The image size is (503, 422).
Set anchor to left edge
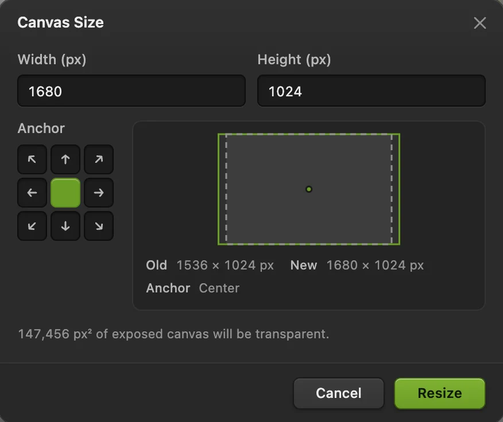click(32, 193)
